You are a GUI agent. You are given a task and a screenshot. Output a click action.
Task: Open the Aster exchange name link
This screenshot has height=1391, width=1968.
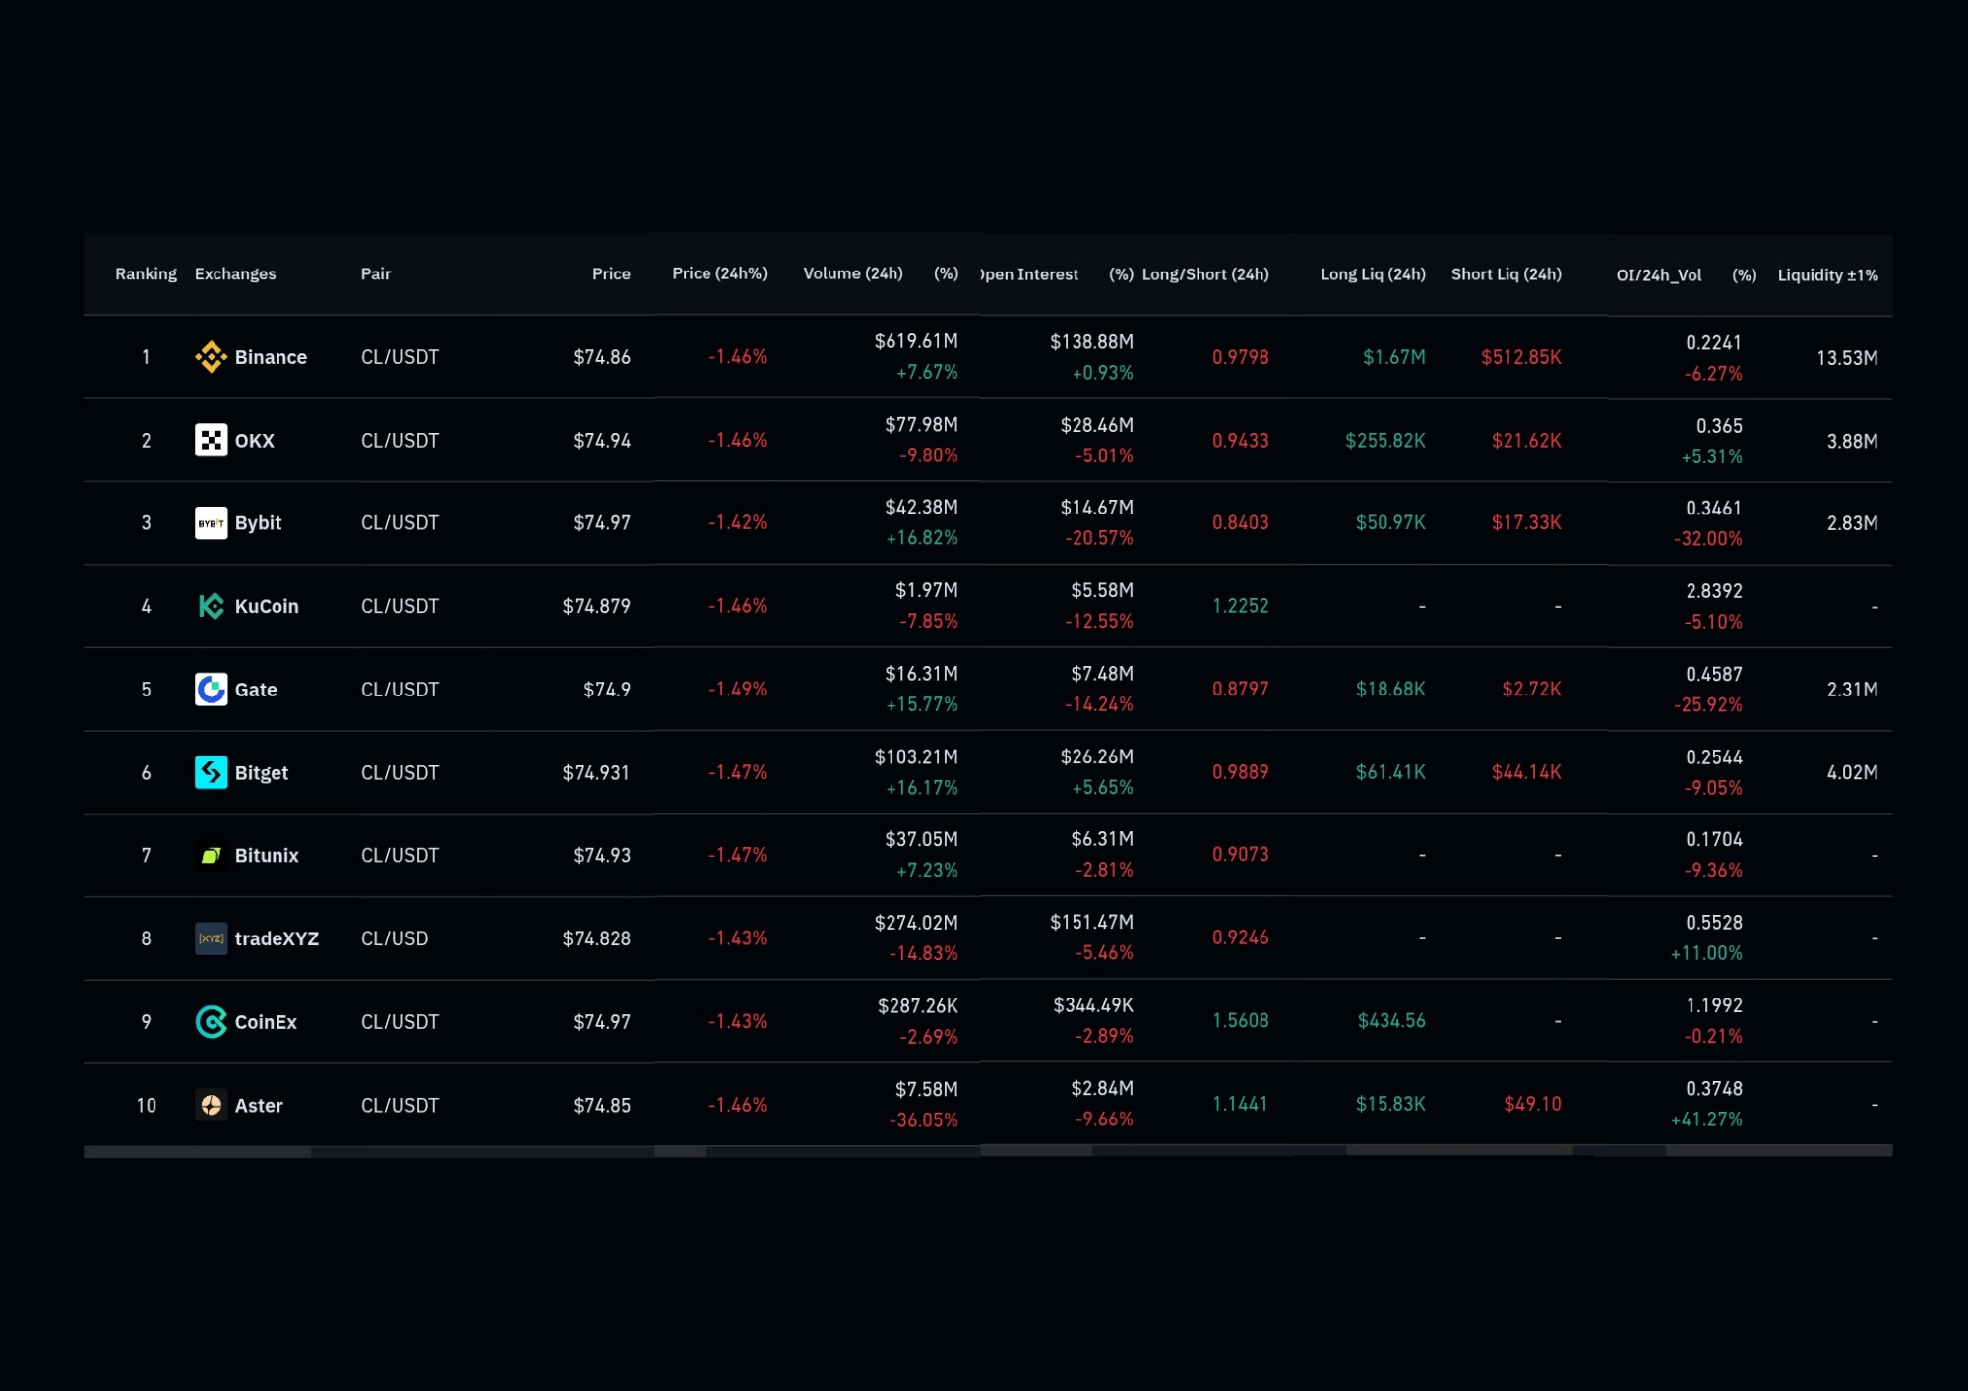(x=258, y=1106)
